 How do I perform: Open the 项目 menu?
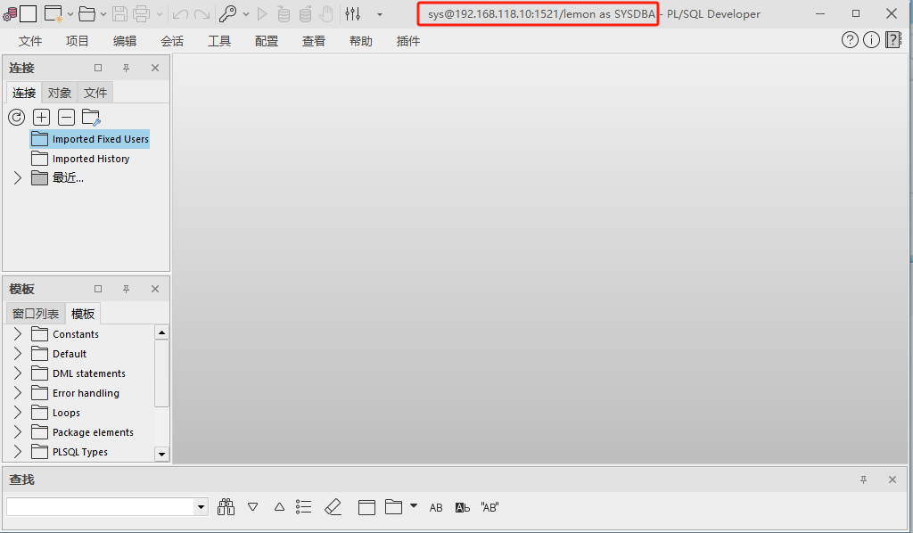(x=78, y=41)
